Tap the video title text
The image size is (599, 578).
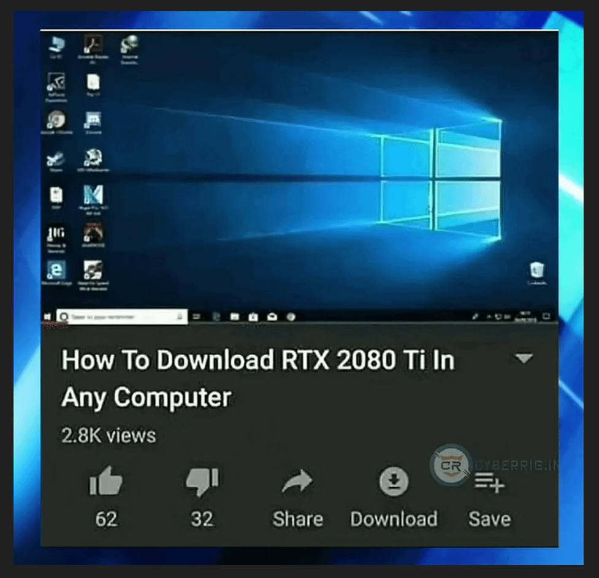pos(258,378)
